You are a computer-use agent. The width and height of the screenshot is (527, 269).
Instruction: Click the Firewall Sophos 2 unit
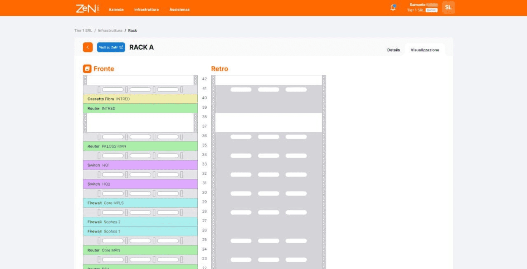(140, 222)
